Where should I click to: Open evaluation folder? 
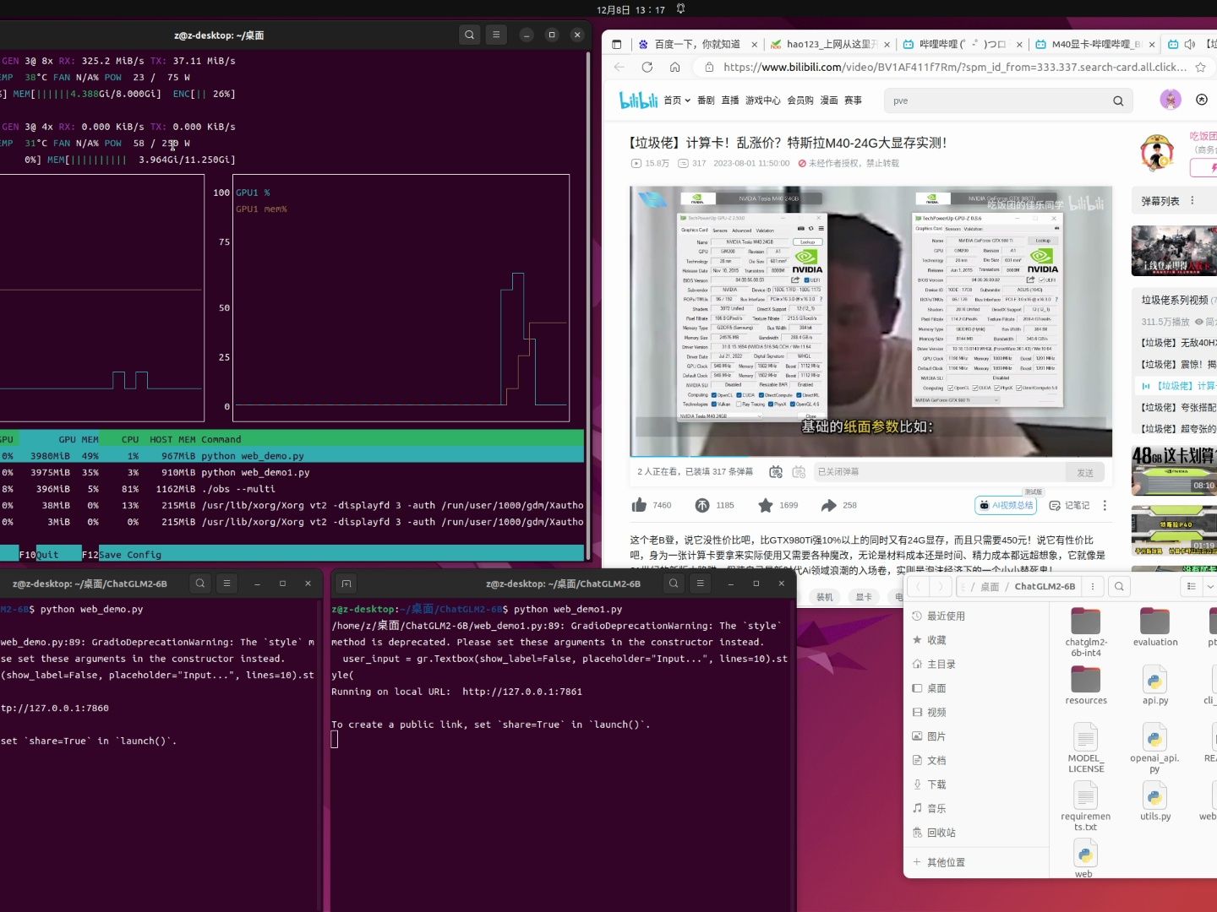pos(1154,627)
